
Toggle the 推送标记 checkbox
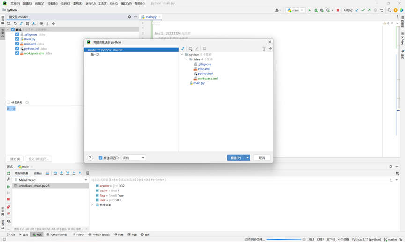(101, 158)
